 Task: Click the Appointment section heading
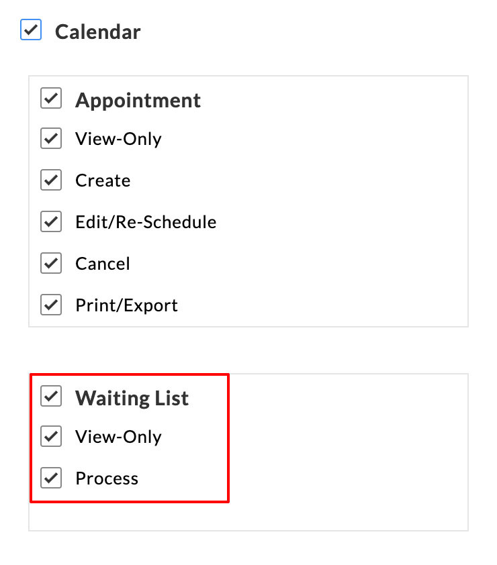pos(138,100)
